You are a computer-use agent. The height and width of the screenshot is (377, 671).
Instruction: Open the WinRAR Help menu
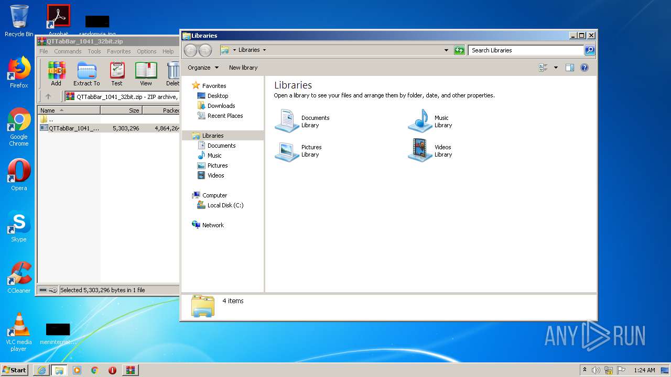point(168,51)
